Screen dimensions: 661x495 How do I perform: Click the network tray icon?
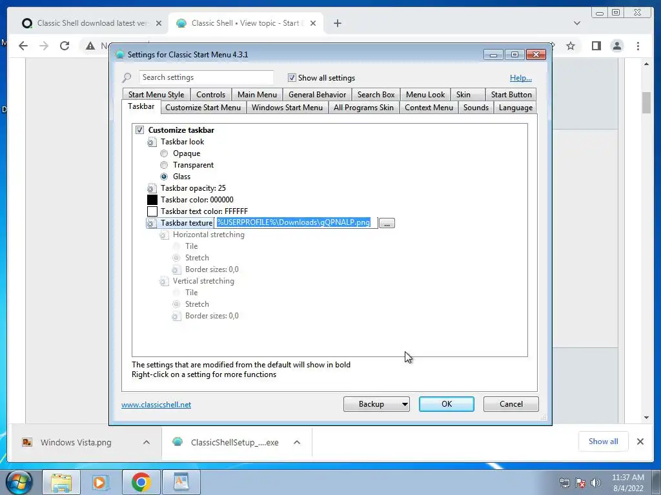click(x=564, y=483)
